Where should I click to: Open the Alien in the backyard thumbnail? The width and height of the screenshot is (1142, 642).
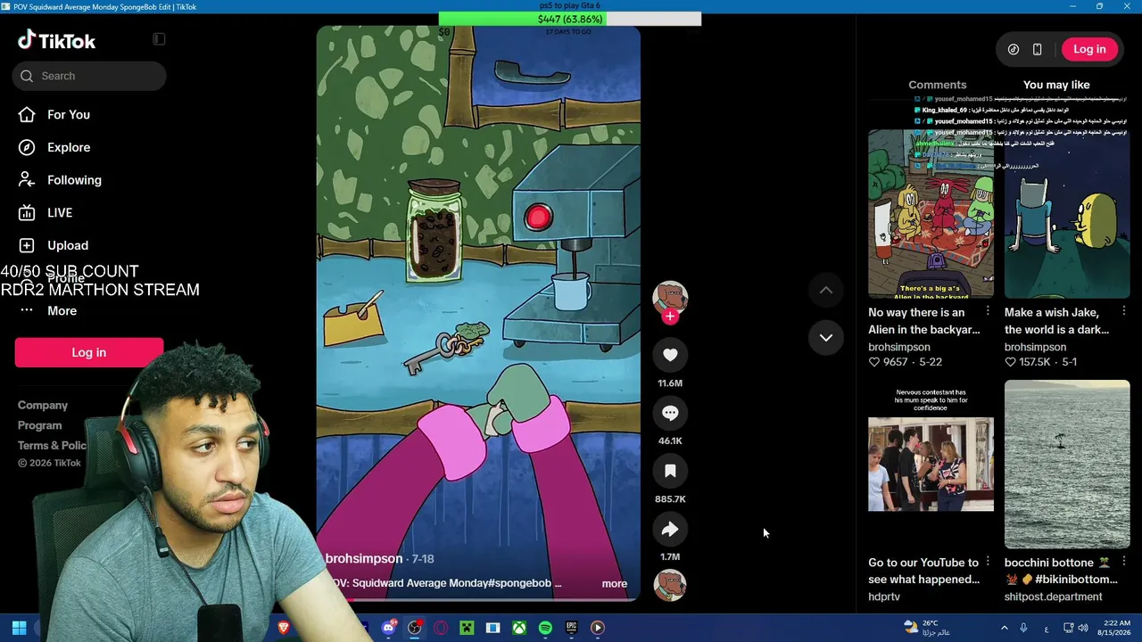931,213
